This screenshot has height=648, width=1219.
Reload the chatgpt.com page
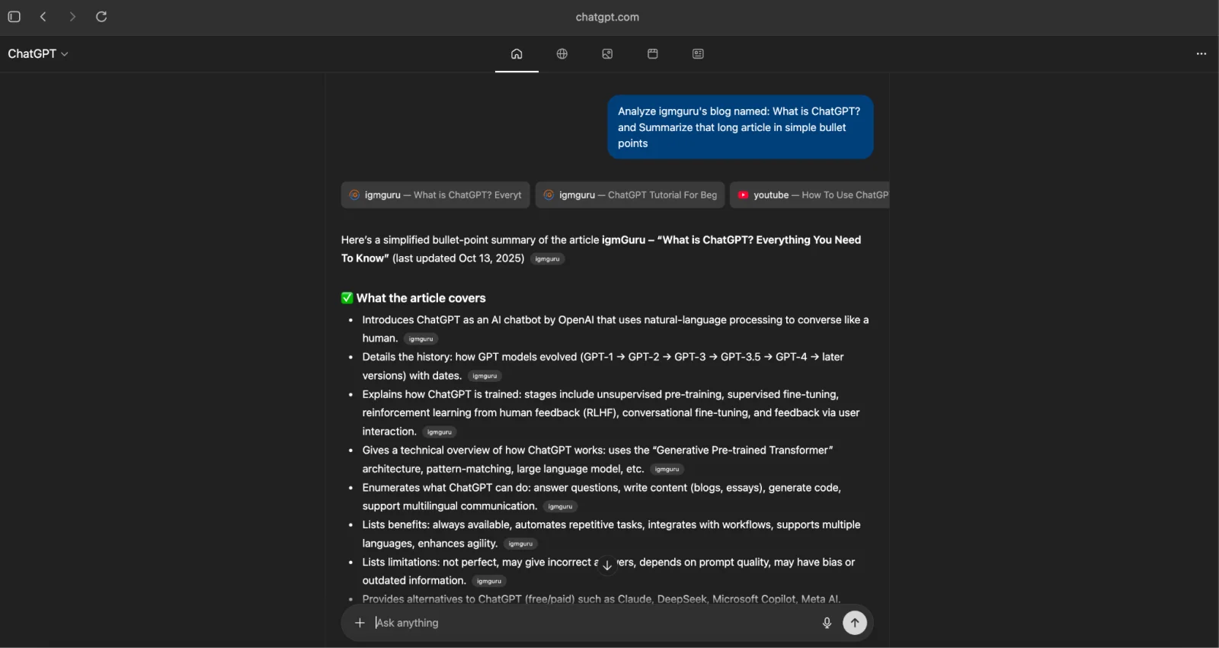[101, 17]
